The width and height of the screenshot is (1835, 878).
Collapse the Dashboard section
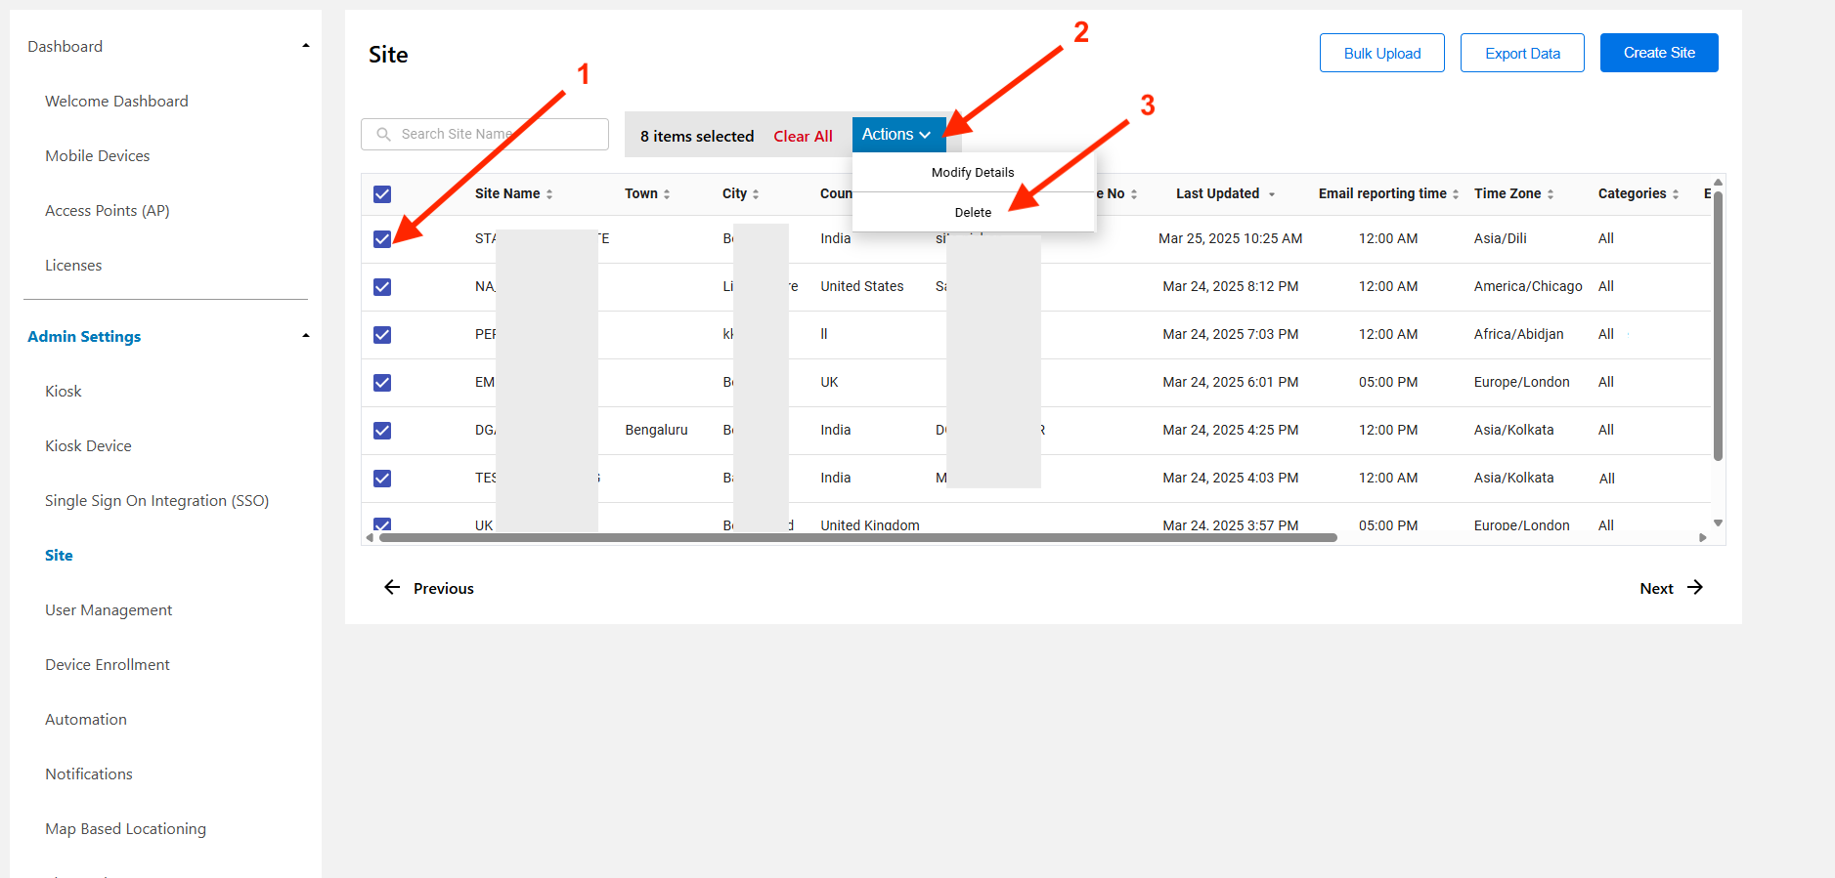306,46
